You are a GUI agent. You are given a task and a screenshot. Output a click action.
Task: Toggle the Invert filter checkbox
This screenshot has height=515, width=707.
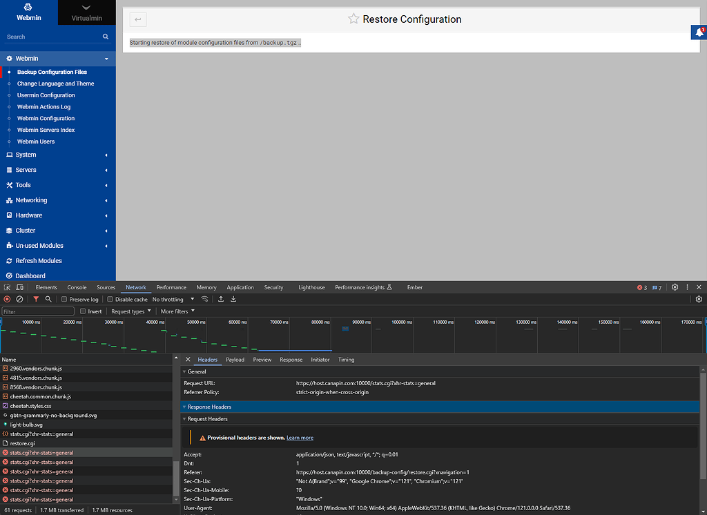pyautogui.click(x=83, y=311)
